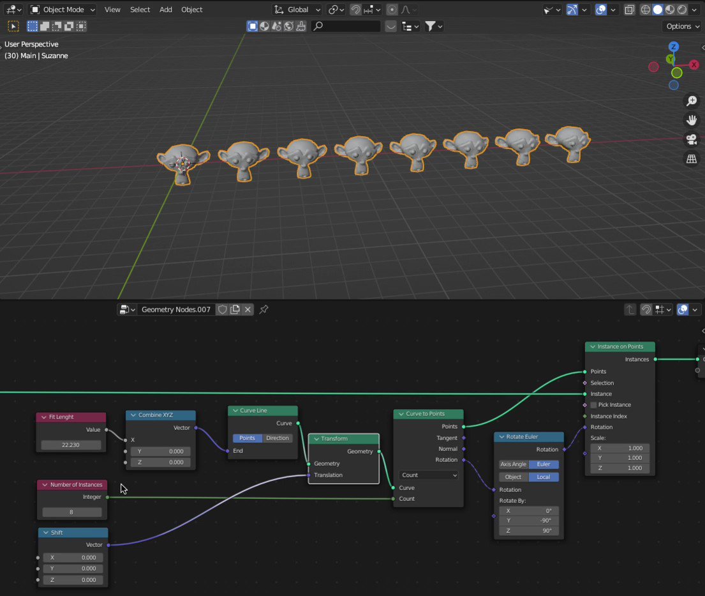Switch to Solid shading
The image size is (705, 596).
tap(657, 10)
